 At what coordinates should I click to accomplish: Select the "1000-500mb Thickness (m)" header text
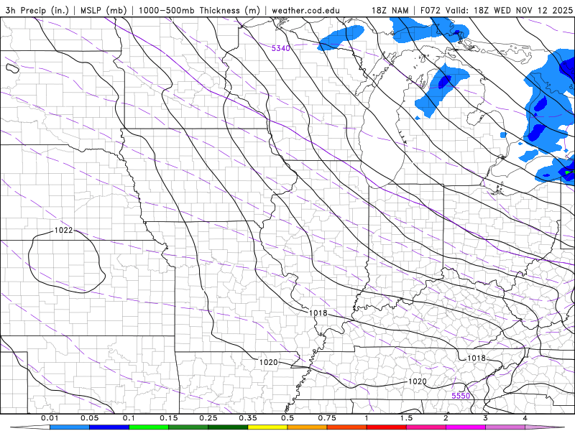(201, 10)
